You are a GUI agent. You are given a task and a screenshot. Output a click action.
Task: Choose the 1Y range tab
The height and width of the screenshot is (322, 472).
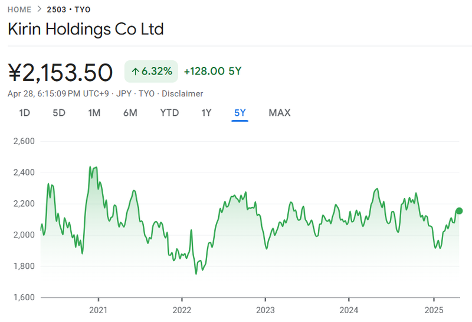pyautogui.click(x=206, y=113)
